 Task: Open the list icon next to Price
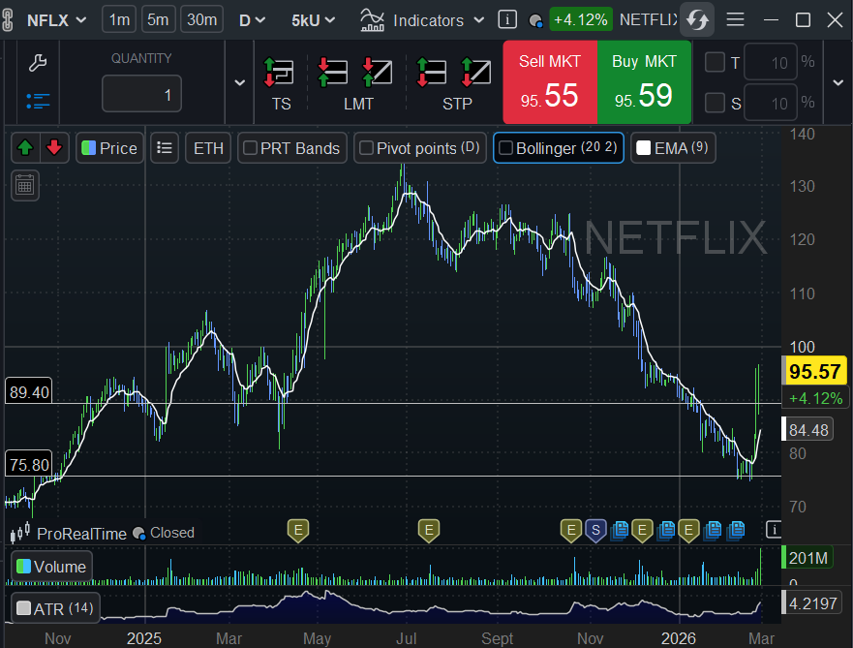pyautogui.click(x=165, y=148)
